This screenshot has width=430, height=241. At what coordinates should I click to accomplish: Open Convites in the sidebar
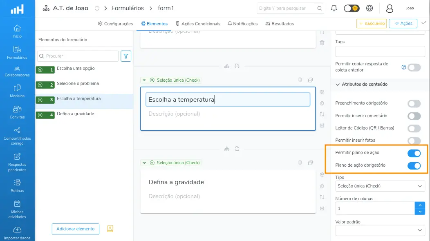click(17, 112)
